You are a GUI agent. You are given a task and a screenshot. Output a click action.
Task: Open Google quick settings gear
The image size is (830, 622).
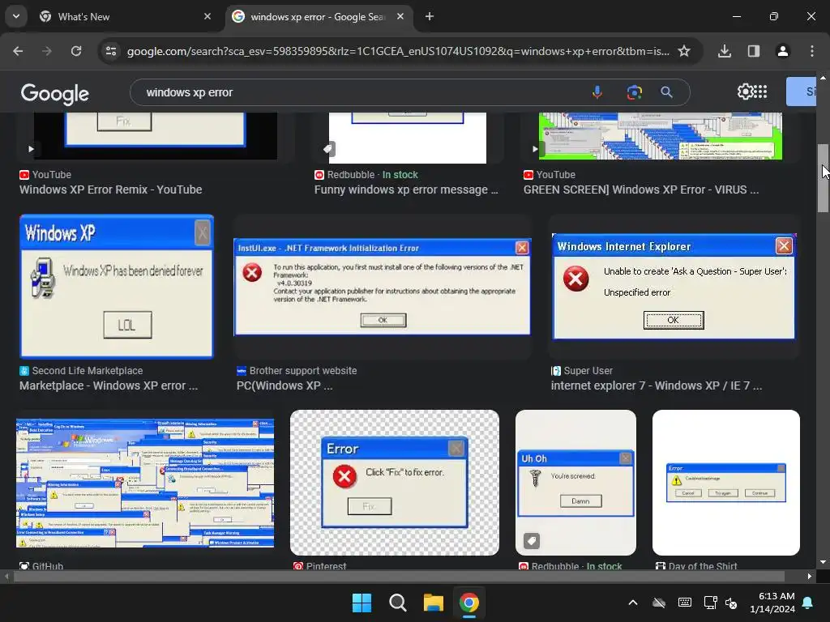[x=745, y=92]
